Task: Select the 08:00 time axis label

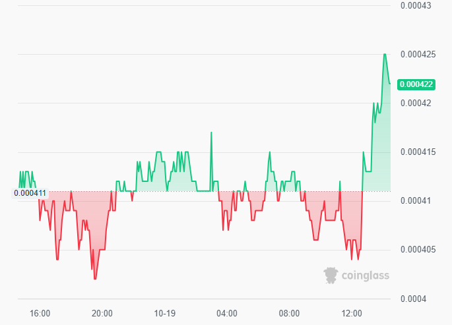Action: (289, 313)
